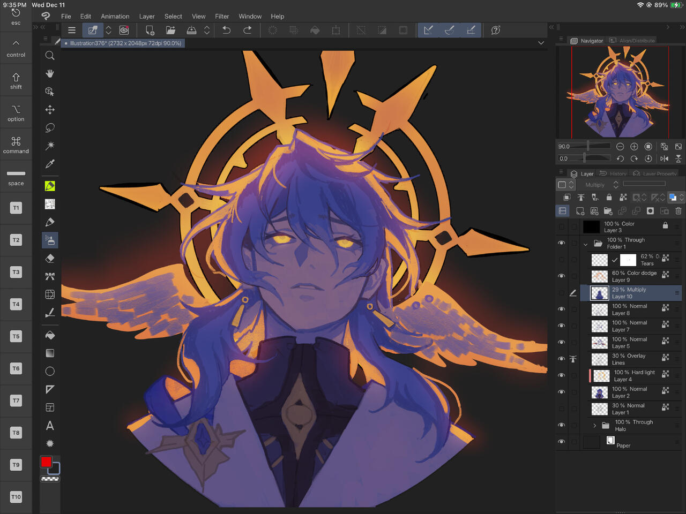The image size is (686, 514).
Task: Open the Filter menu
Action: click(222, 17)
